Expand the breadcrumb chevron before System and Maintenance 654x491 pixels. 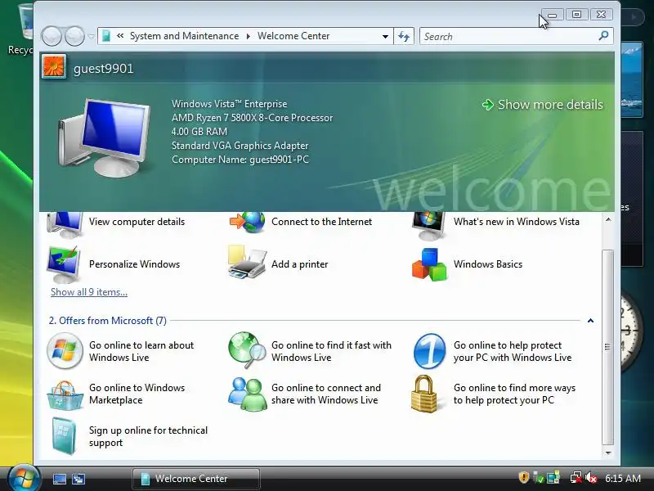pos(120,36)
